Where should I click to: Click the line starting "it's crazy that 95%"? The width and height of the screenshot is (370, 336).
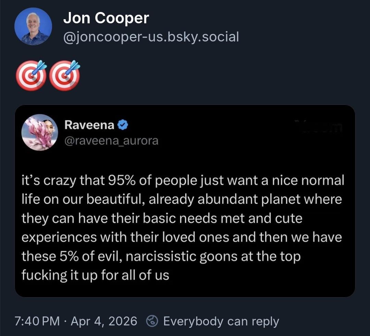click(183, 181)
